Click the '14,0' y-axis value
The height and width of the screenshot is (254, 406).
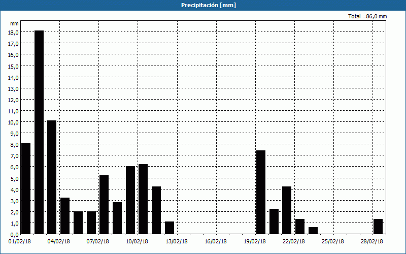[13, 78]
